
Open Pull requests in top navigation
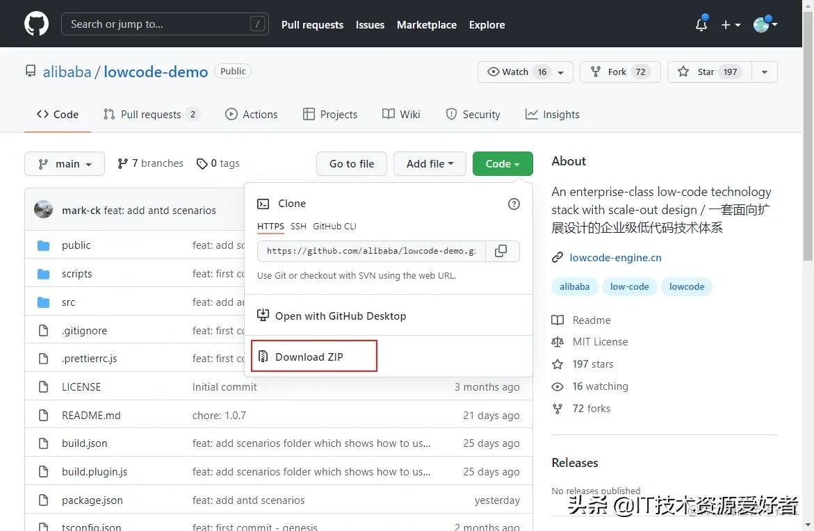tap(312, 24)
